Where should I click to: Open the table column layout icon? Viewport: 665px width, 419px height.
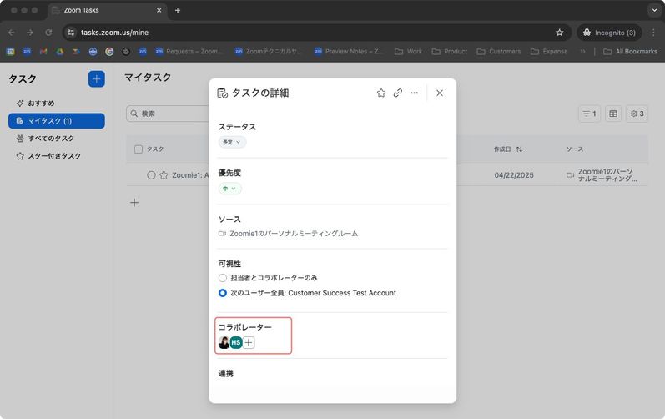click(x=612, y=114)
